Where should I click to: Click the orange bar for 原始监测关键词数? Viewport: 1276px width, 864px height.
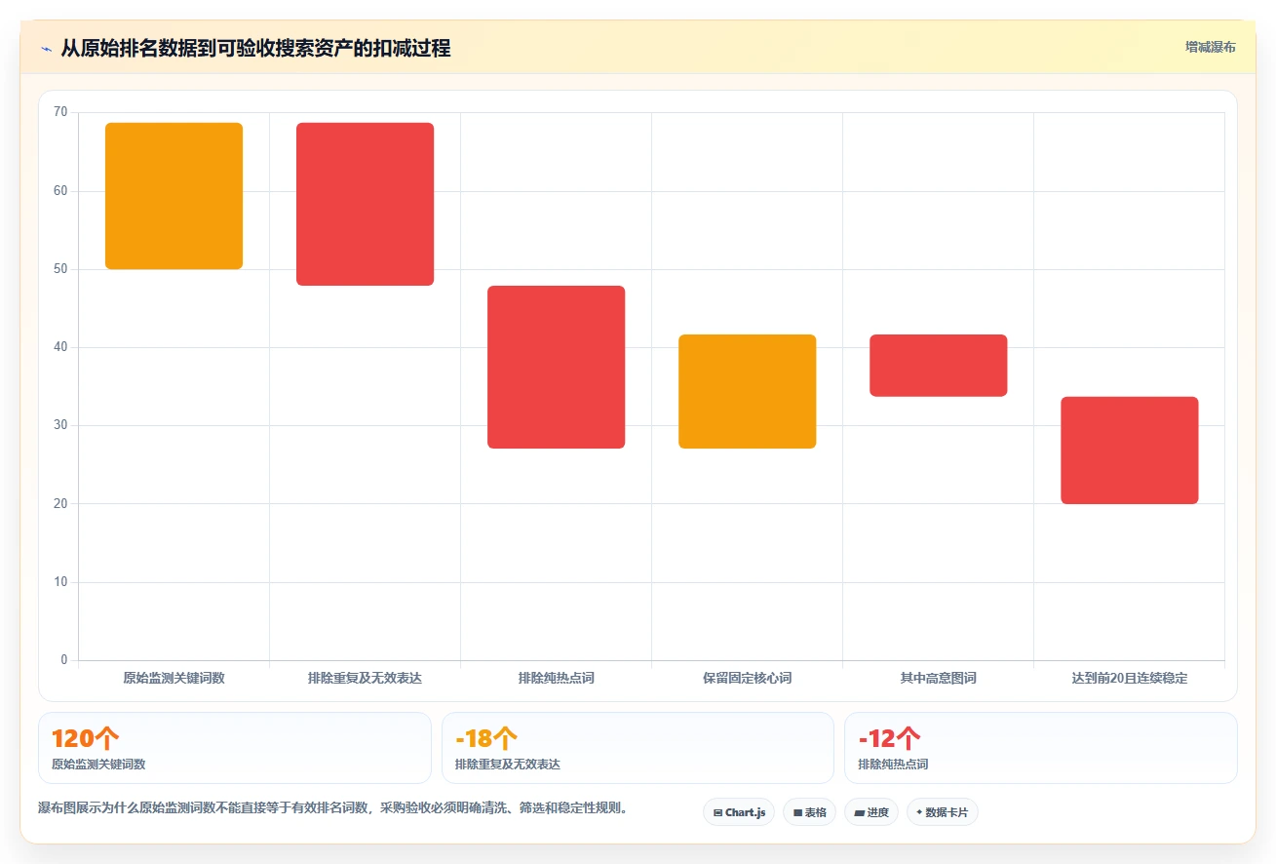pyautogui.click(x=174, y=196)
